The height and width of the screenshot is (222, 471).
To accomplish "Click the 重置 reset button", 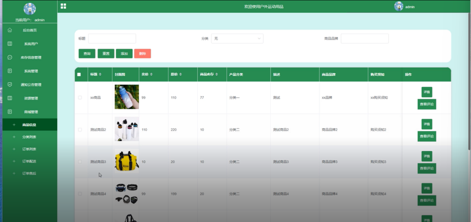I will [106, 53].
